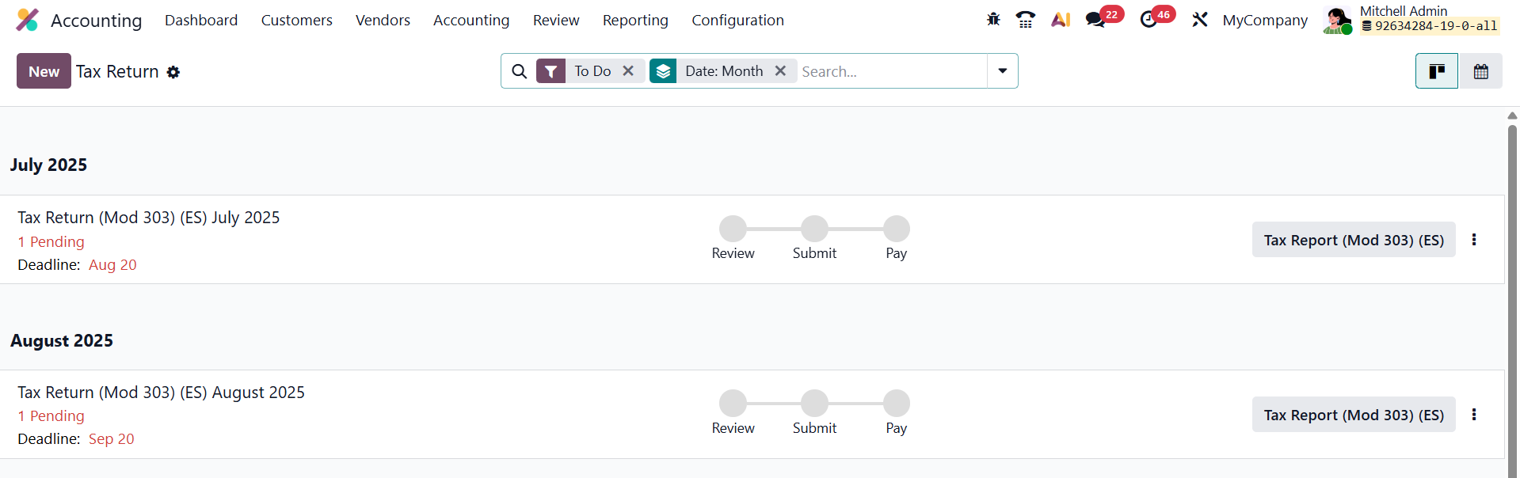The height and width of the screenshot is (478, 1520).
Task: Open the debug bug icon menu
Action: tap(993, 20)
